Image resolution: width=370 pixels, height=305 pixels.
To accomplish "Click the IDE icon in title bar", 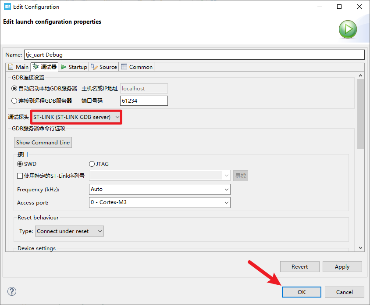I will 7,7.
